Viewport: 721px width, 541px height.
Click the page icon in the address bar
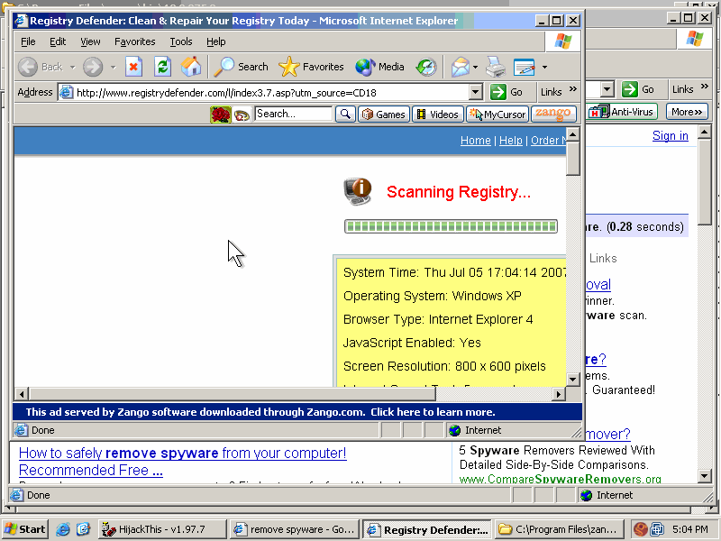(67, 93)
